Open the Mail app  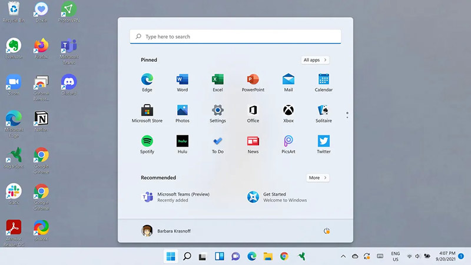288,82
